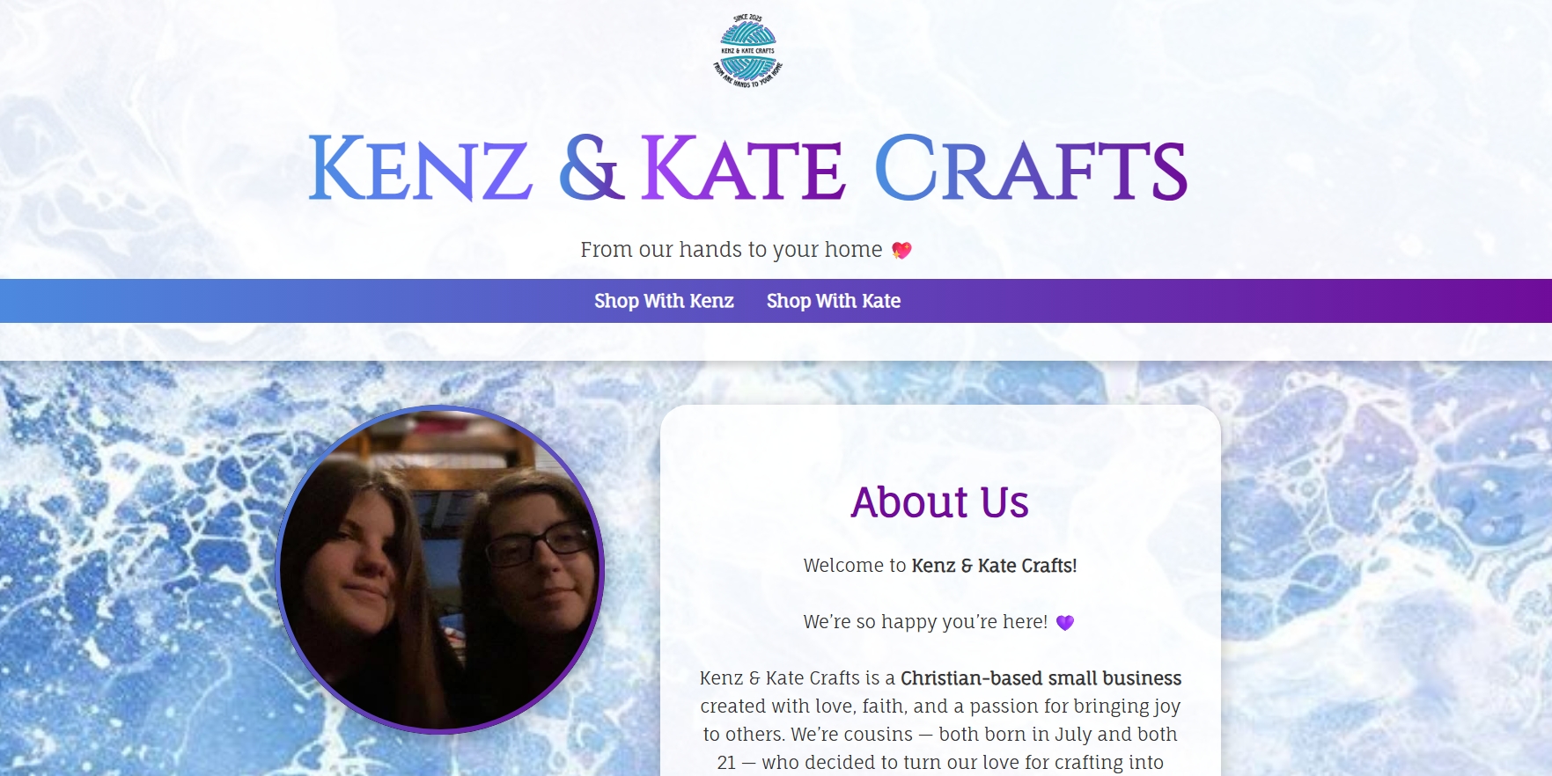Click the About Us heading

(940, 502)
